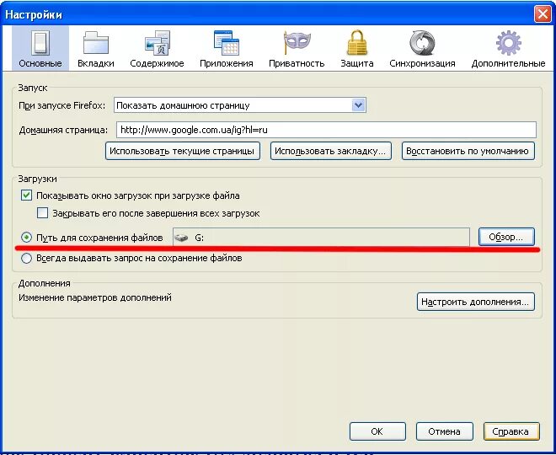Toggle Показывать окно загрузок при загрузке файла
The height and width of the screenshot is (455, 556).
pos(26,195)
